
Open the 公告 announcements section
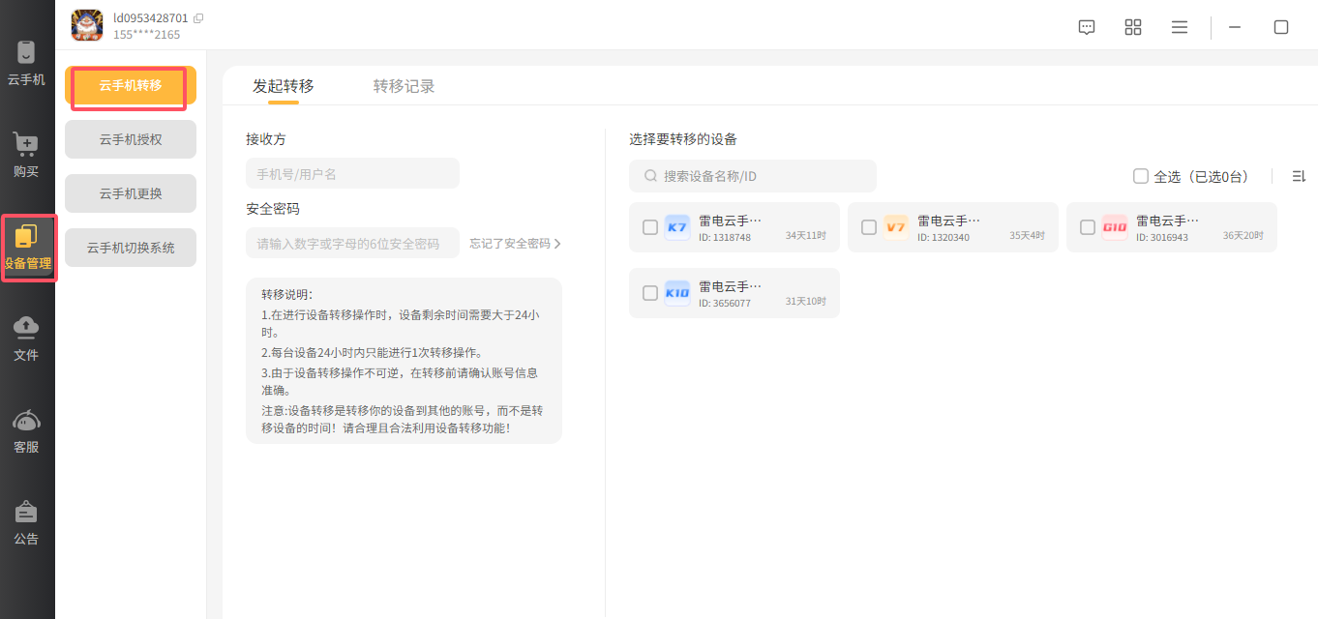(26, 523)
